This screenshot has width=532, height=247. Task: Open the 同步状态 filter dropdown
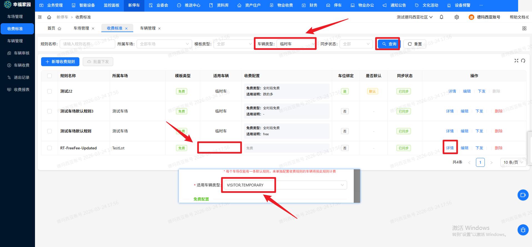tap(356, 44)
